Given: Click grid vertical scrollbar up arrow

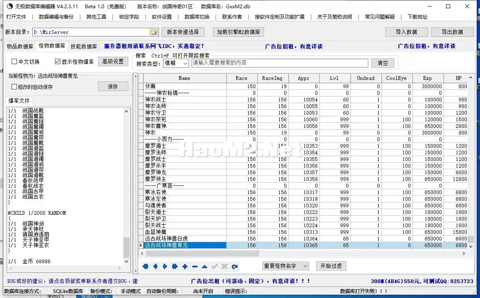Looking at the screenshot, I should pos(471,78).
